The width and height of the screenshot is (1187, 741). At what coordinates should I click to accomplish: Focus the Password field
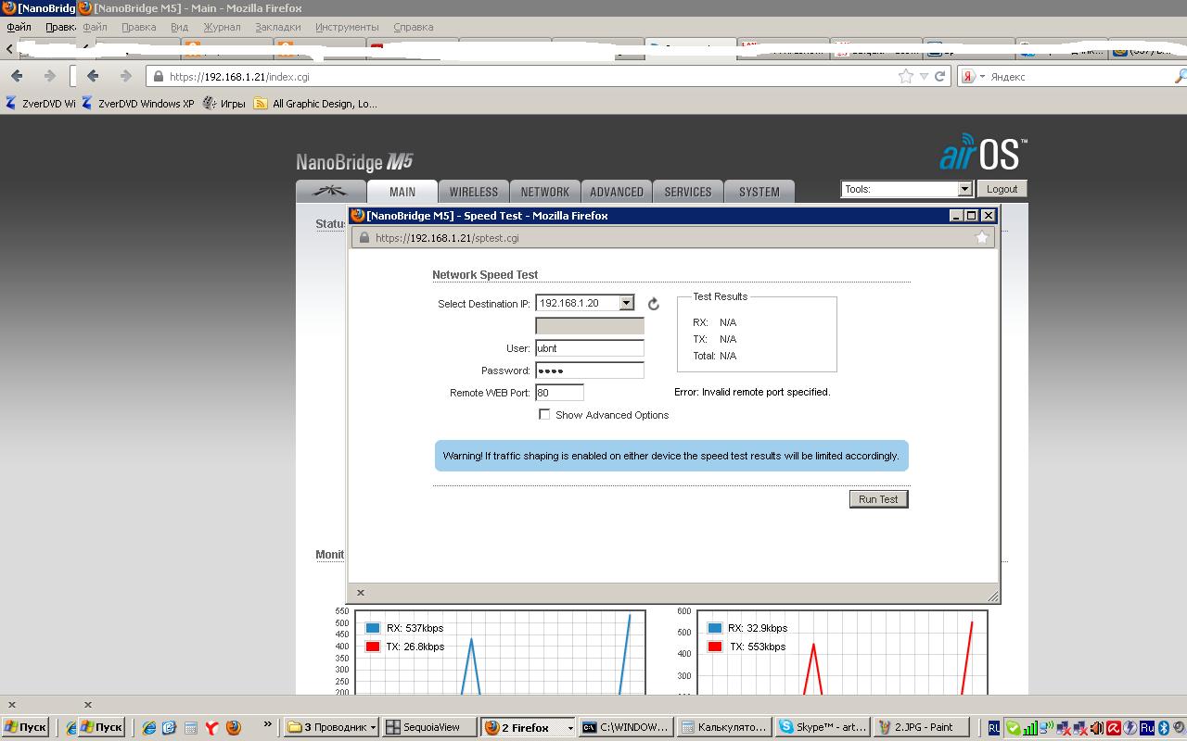[x=590, y=370]
